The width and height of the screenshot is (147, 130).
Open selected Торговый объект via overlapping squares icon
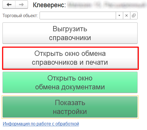[134, 15]
